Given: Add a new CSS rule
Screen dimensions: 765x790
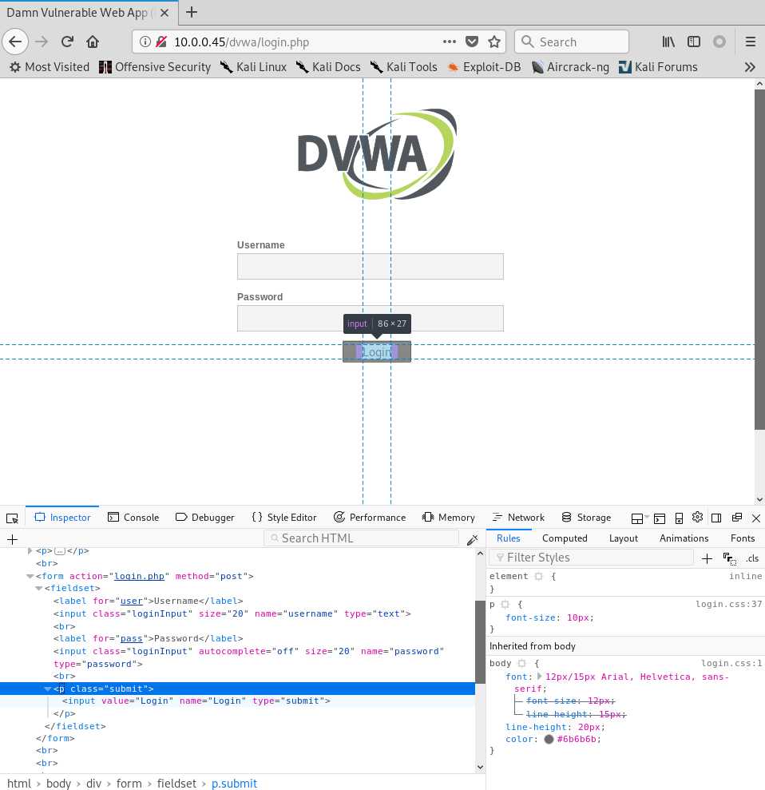Looking at the screenshot, I should (x=707, y=558).
